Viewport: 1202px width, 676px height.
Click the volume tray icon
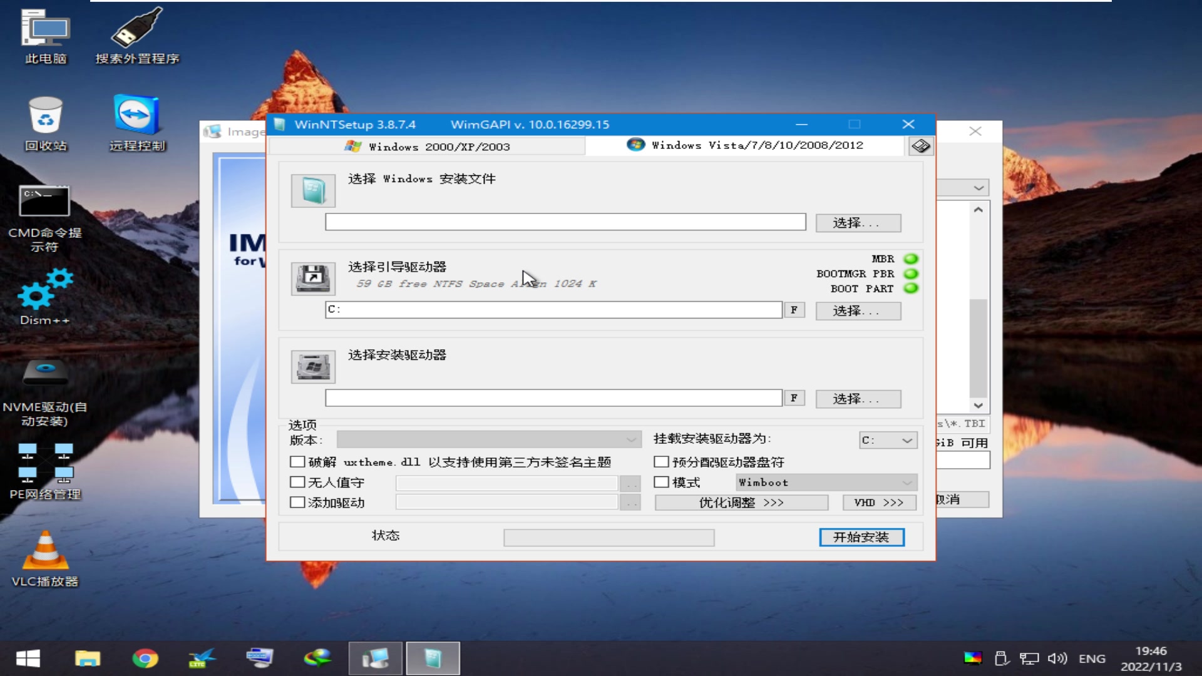click(x=1057, y=658)
